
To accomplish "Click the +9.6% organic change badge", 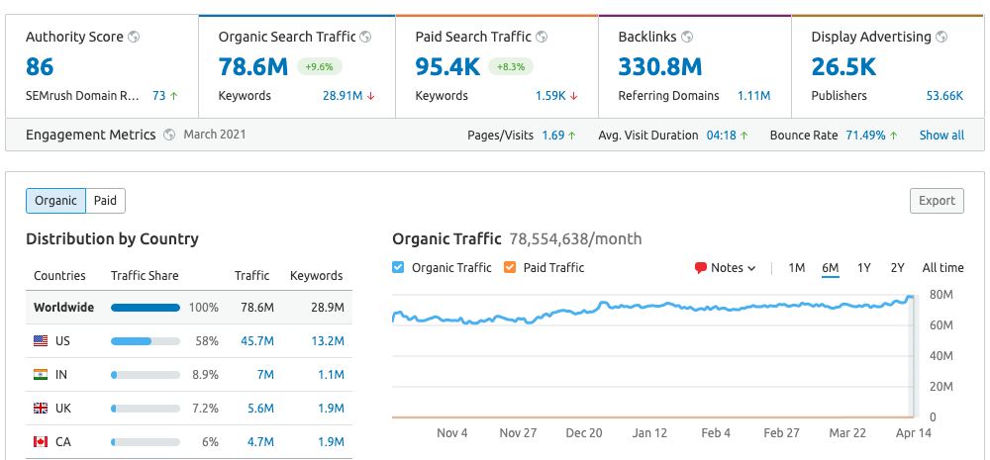I will (320, 66).
